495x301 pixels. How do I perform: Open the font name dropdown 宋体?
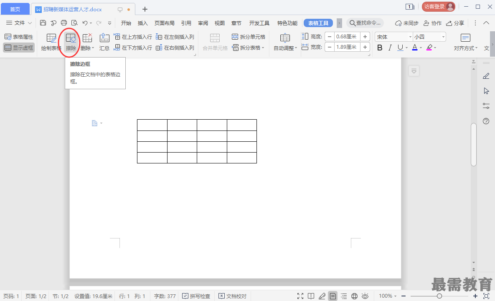click(410, 37)
